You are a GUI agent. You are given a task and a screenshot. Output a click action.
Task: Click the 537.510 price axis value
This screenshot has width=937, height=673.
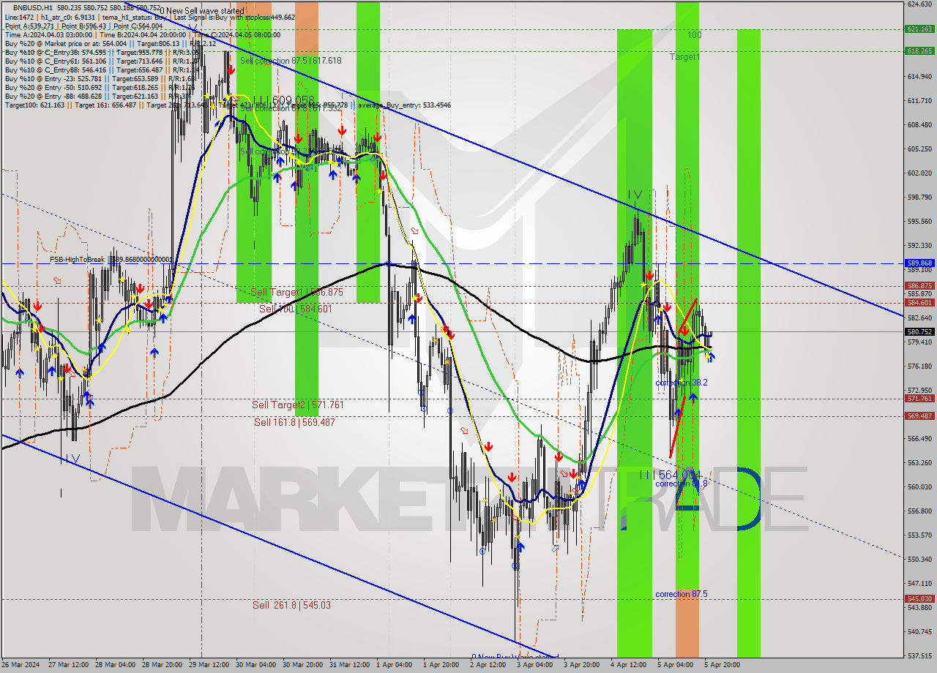[x=919, y=656]
